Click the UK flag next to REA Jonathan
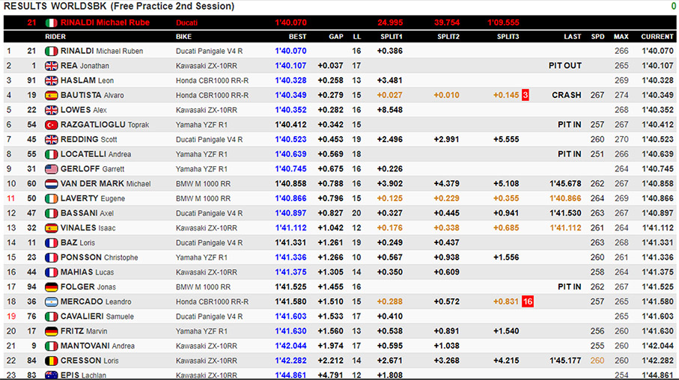Screen dimensions: 679x380 point(51,66)
